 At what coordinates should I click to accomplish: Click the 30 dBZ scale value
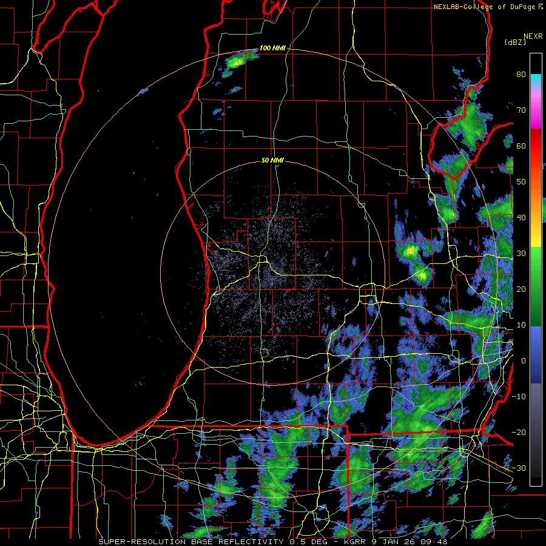521,254
